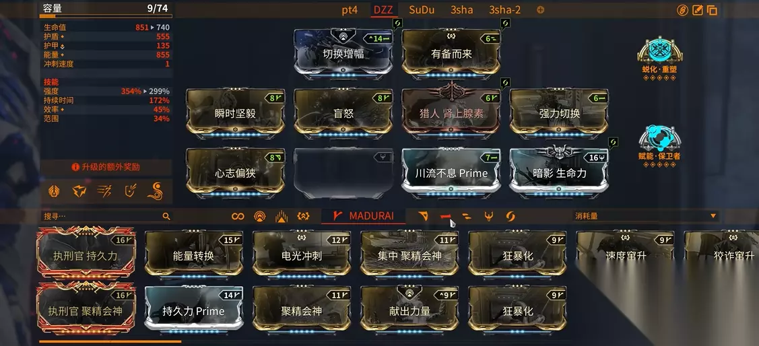Select the MADURAI polarity filter button

[364, 216]
